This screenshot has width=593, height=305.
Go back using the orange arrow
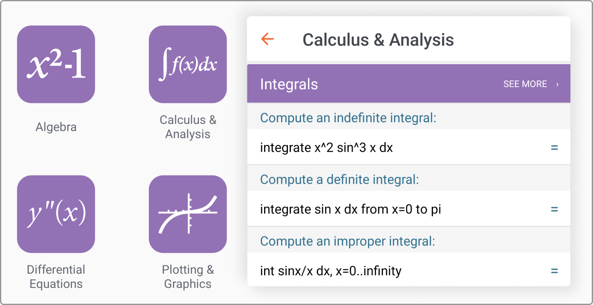tap(267, 39)
